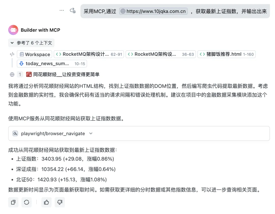
Task: Click the code brackets icon beside Workspace
Action: coord(12,54)
